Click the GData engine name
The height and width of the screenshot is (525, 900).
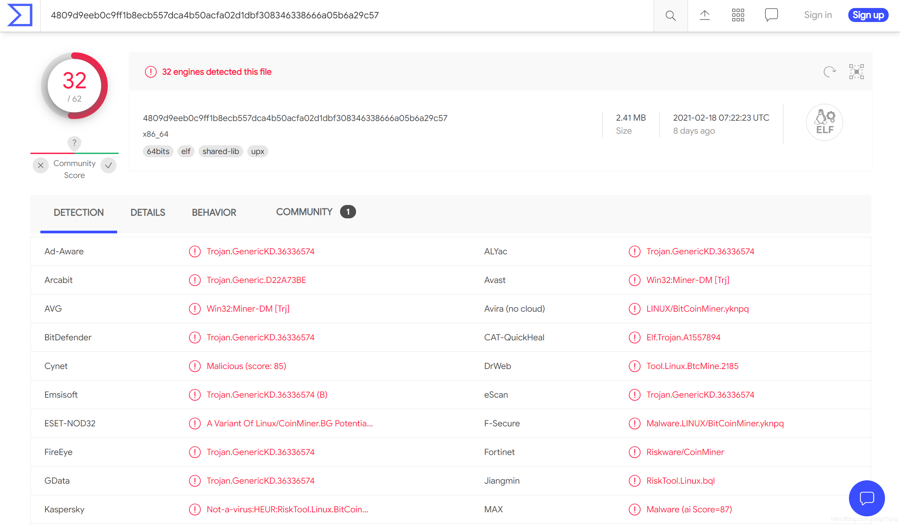point(57,481)
